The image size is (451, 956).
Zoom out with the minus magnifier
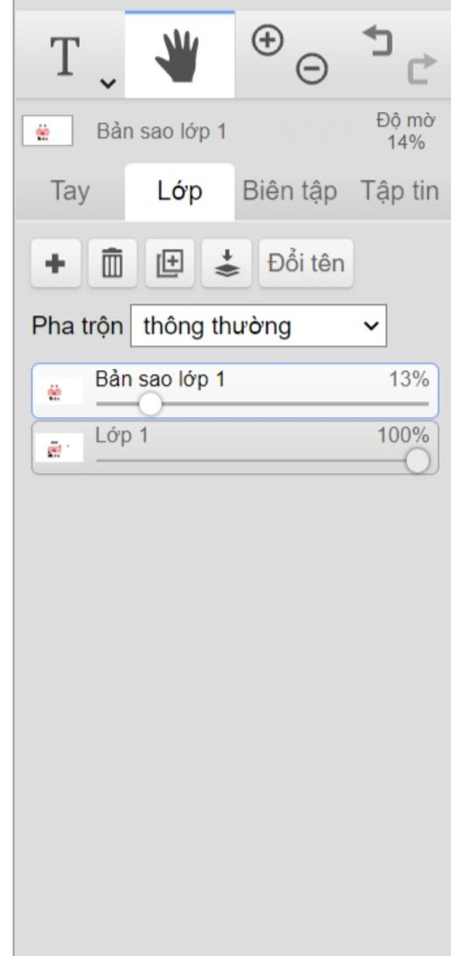point(312,69)
